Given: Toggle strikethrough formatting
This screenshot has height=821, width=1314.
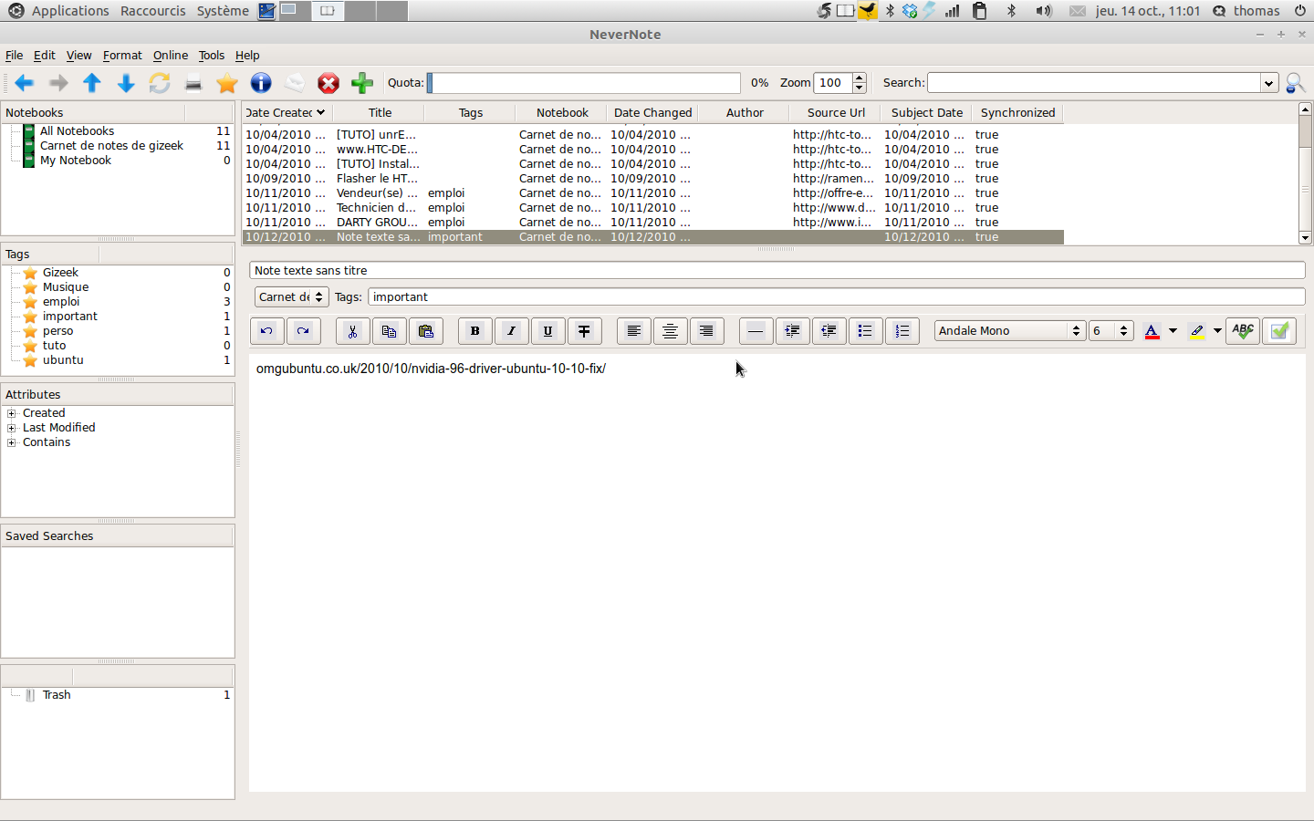Looking at the screenshot, I should [x=584, y=331].
